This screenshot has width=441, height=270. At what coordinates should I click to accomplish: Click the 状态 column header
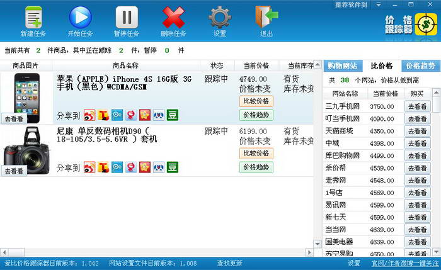pyautogui.click(x=217, y=65)
